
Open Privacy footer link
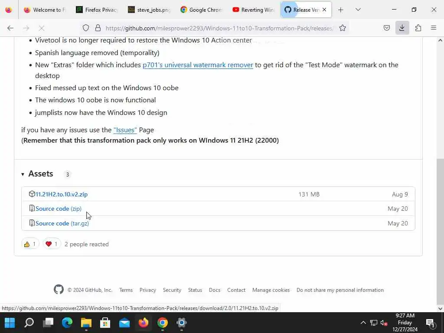point(147,290)
